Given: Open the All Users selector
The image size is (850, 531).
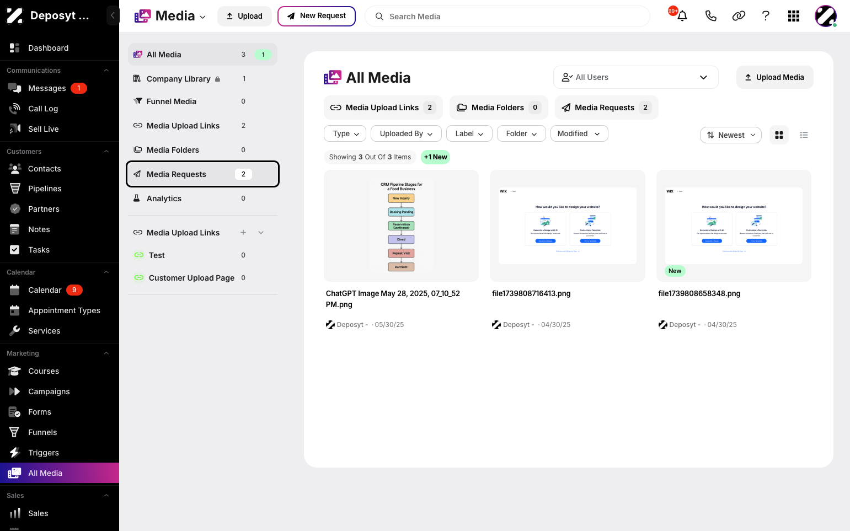Looking at the screenshot, I should tap(635, 77).
